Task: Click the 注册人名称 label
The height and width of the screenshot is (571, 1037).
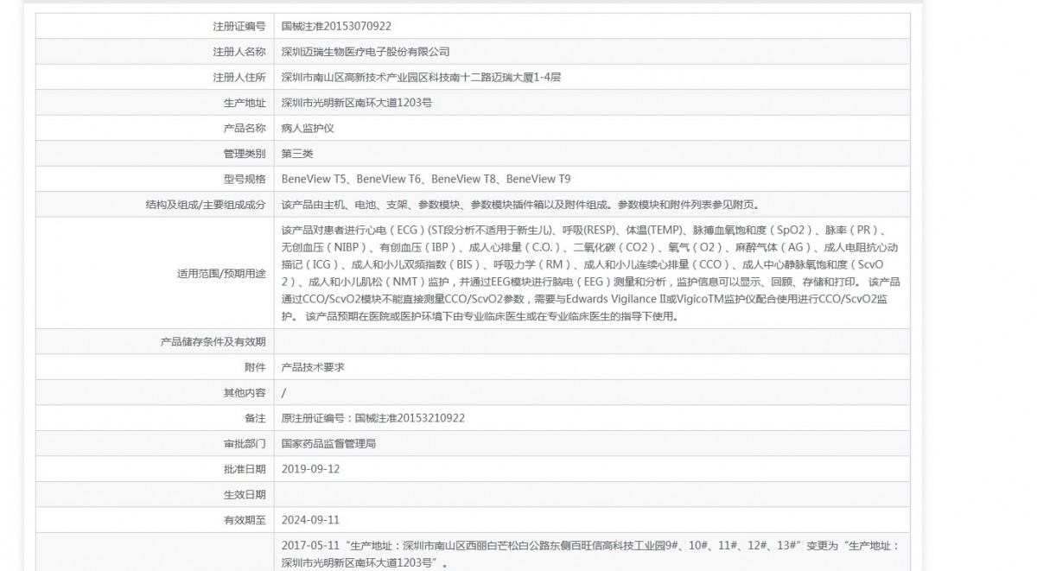Action: click(239, 52)
